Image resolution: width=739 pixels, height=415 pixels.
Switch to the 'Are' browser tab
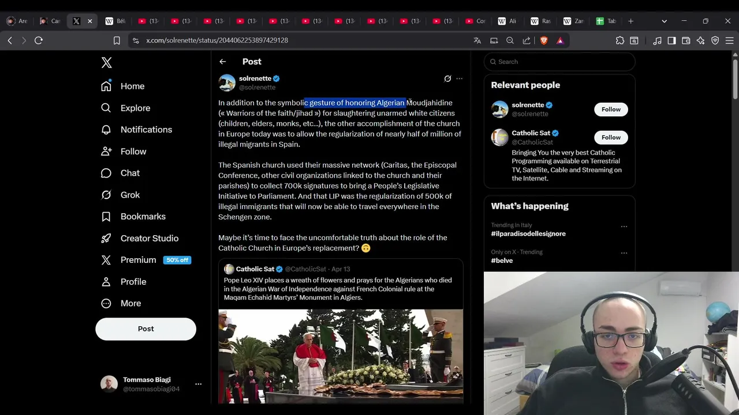(17, 21)
